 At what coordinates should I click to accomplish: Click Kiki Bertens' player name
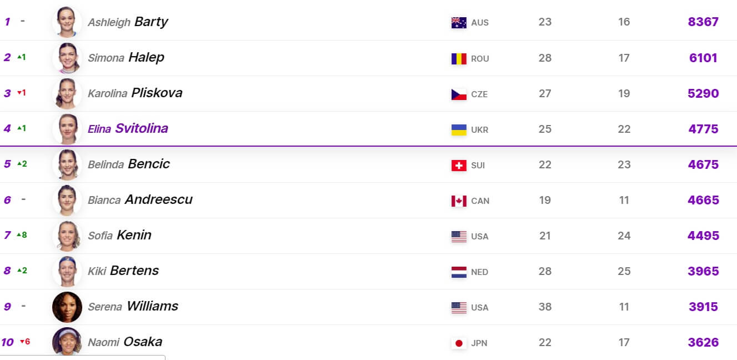(123, 271)
